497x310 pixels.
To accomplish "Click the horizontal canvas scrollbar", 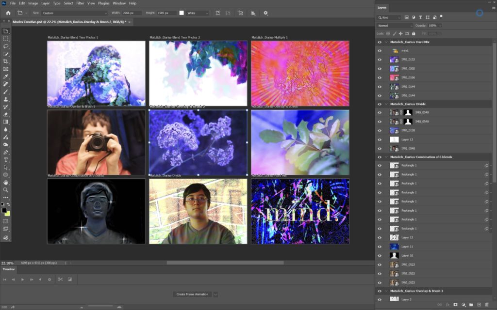I will pos(225,263).
